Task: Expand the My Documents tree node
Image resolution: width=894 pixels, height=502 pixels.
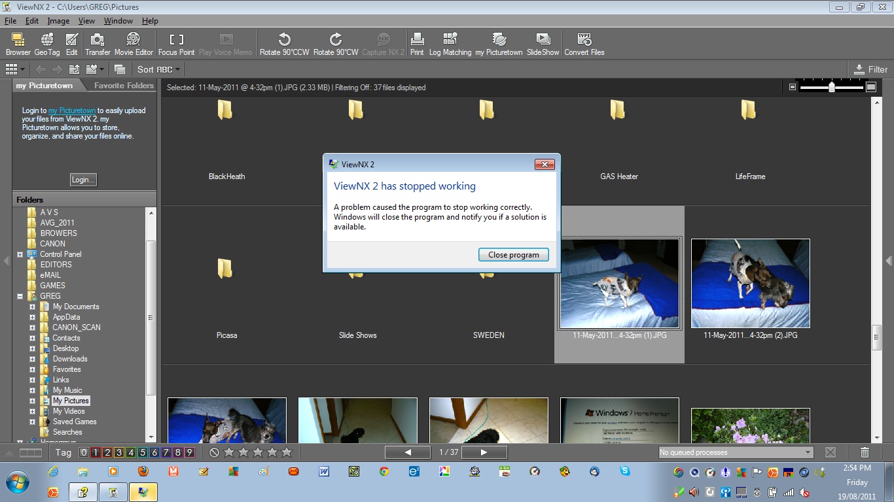Action: pyautogui.click(x=32, y=307)
